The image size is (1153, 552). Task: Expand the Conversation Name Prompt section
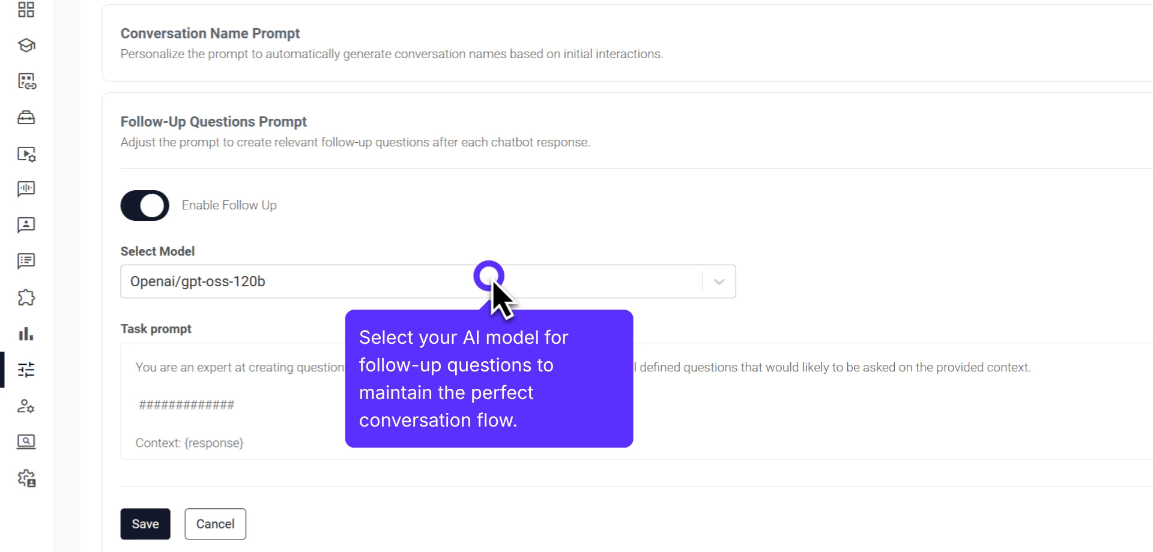click(x=210, y=34)
